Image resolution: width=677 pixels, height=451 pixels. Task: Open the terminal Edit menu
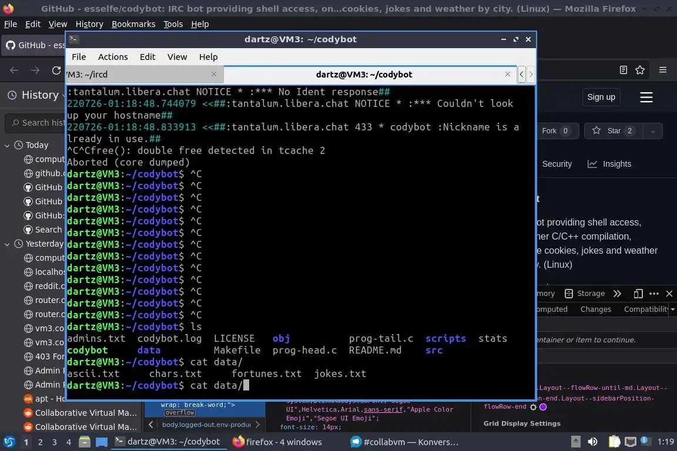tap(148, 57)
